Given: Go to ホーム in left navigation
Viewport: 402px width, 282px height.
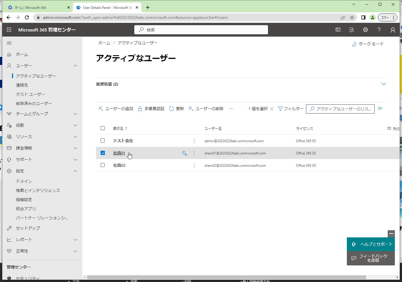Looking at the screenshot, I should pos(22,54).
